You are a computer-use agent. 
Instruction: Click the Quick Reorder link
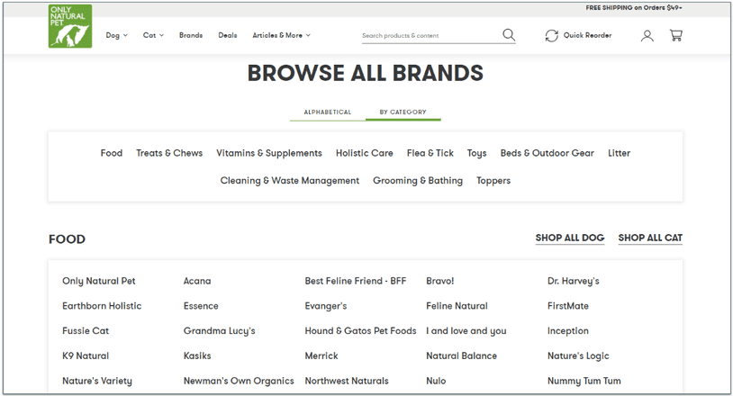588,35
